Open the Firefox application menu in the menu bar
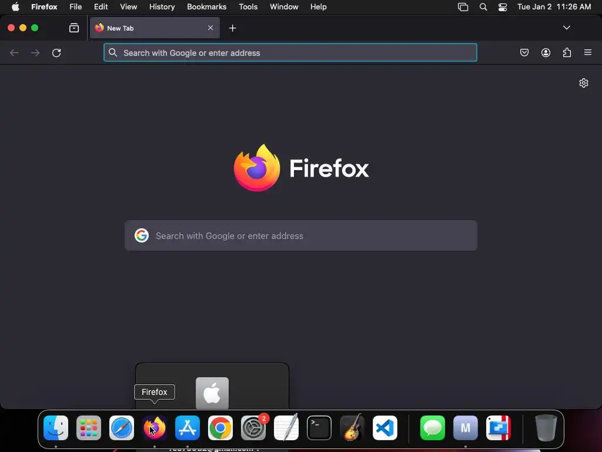This screenshot has width=602, height=452. point(44,7)
